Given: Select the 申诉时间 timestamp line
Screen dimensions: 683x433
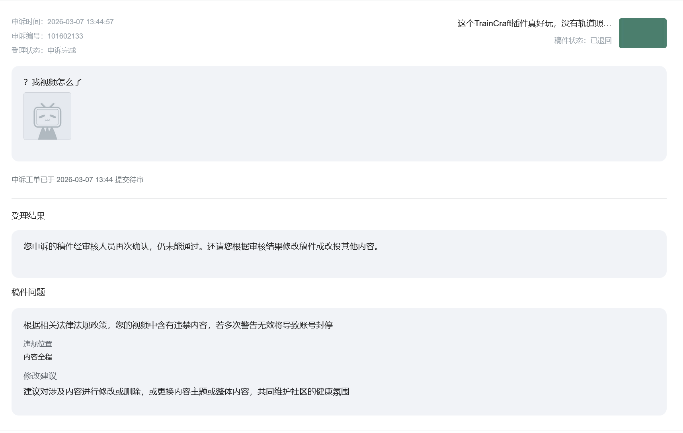Looking at the screenshot, I should pyautogui.click(x=62, y=22).
